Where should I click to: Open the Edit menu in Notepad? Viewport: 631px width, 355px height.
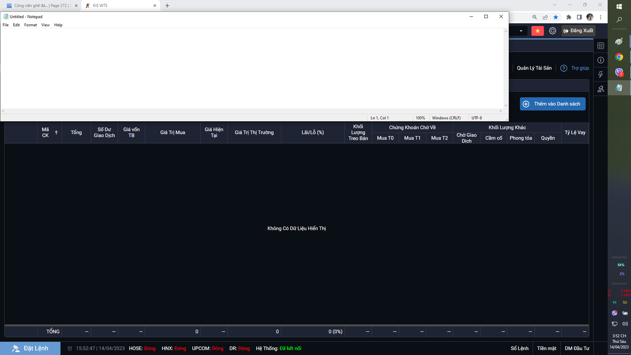click(16, 25)
